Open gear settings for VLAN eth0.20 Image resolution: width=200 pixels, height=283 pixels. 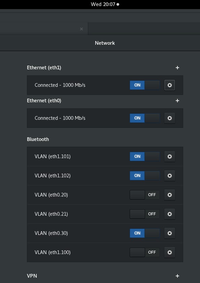pyautogui.click(x=169, y=195)
